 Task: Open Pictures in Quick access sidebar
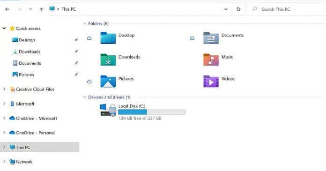26,74
